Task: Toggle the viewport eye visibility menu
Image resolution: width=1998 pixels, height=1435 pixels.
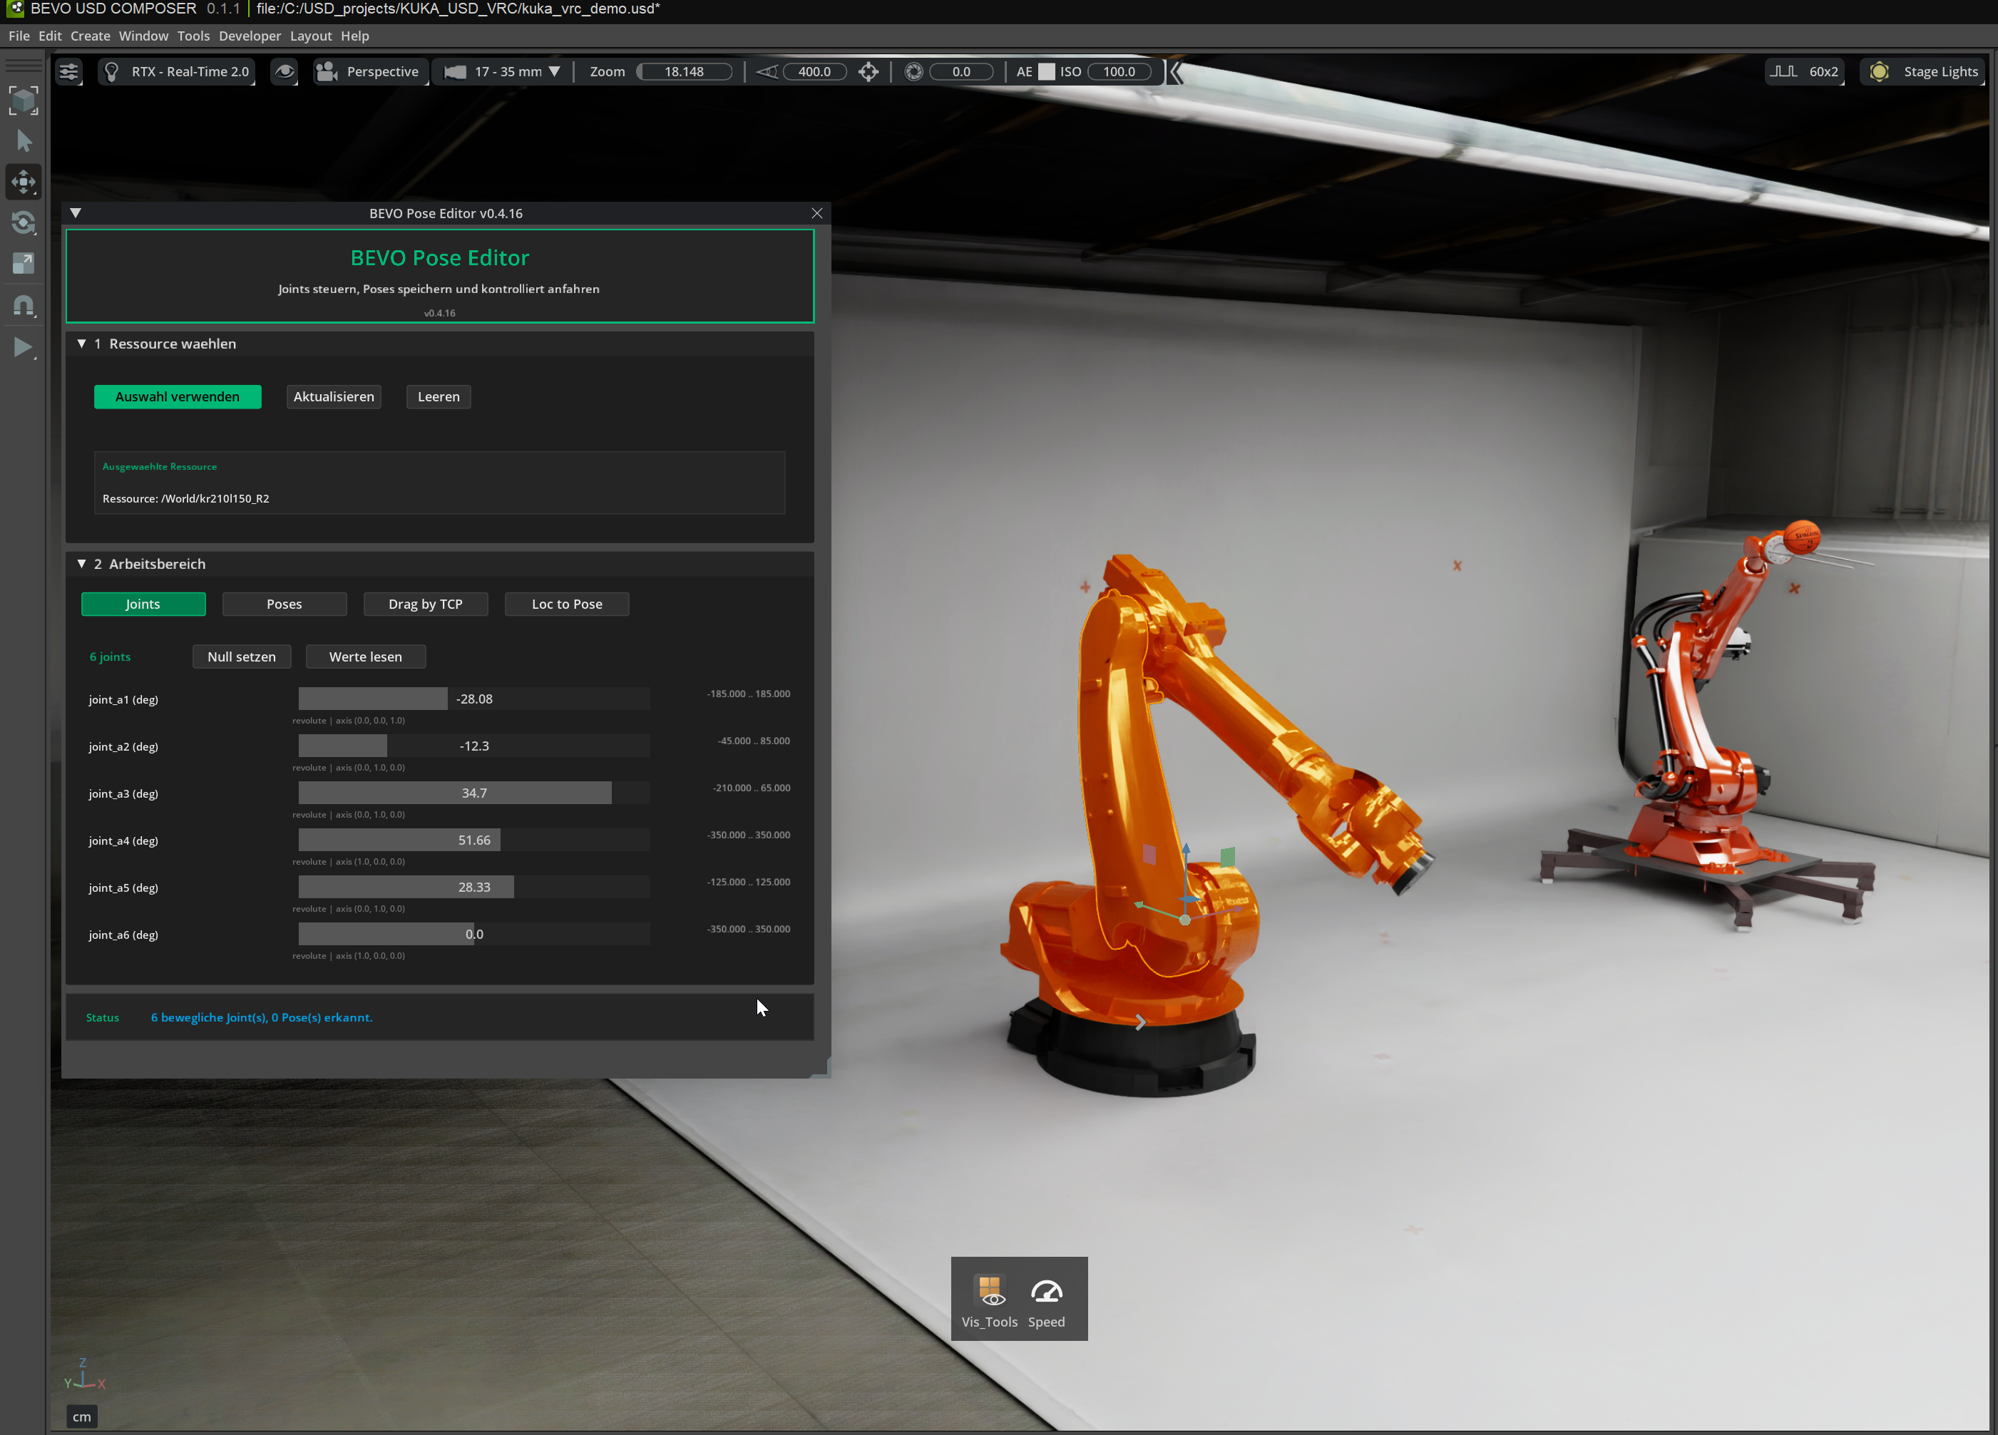Action: click(x=284, y=71)
